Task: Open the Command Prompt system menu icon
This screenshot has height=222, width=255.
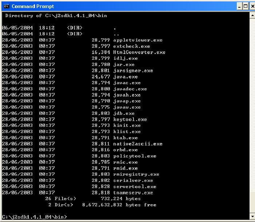Action: (x=6, y=6)
